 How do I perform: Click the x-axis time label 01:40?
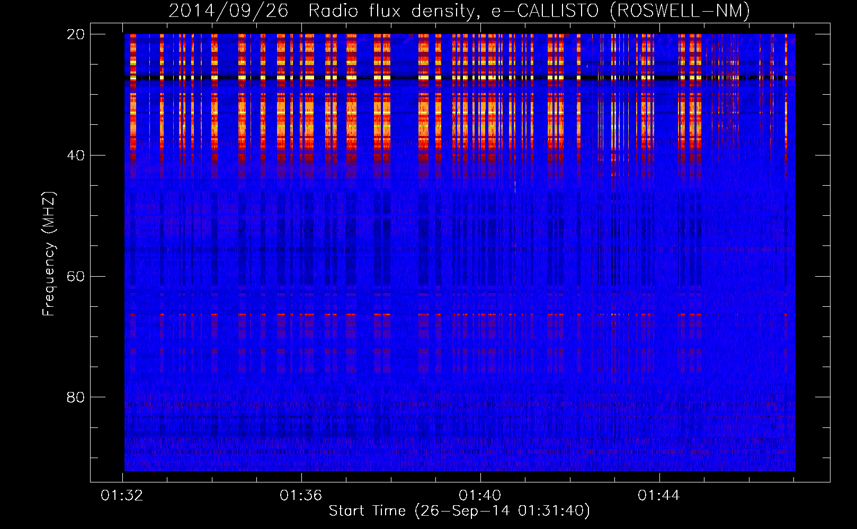(x=480, y=496)
